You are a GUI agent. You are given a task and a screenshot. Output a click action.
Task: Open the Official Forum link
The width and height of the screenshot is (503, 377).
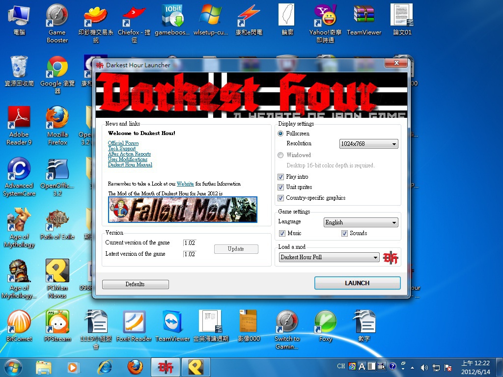(x=123, y=143)
